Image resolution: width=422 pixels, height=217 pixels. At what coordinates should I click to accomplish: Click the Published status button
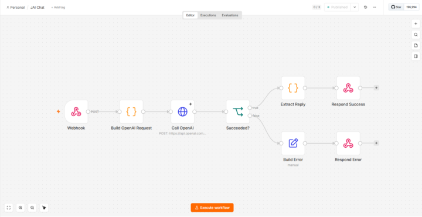[x=338, y=7]
